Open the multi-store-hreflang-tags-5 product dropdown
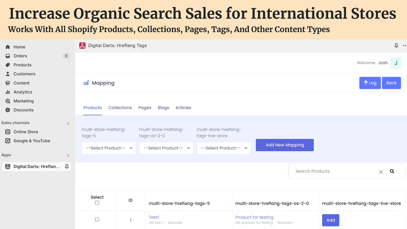 (108, 148)
